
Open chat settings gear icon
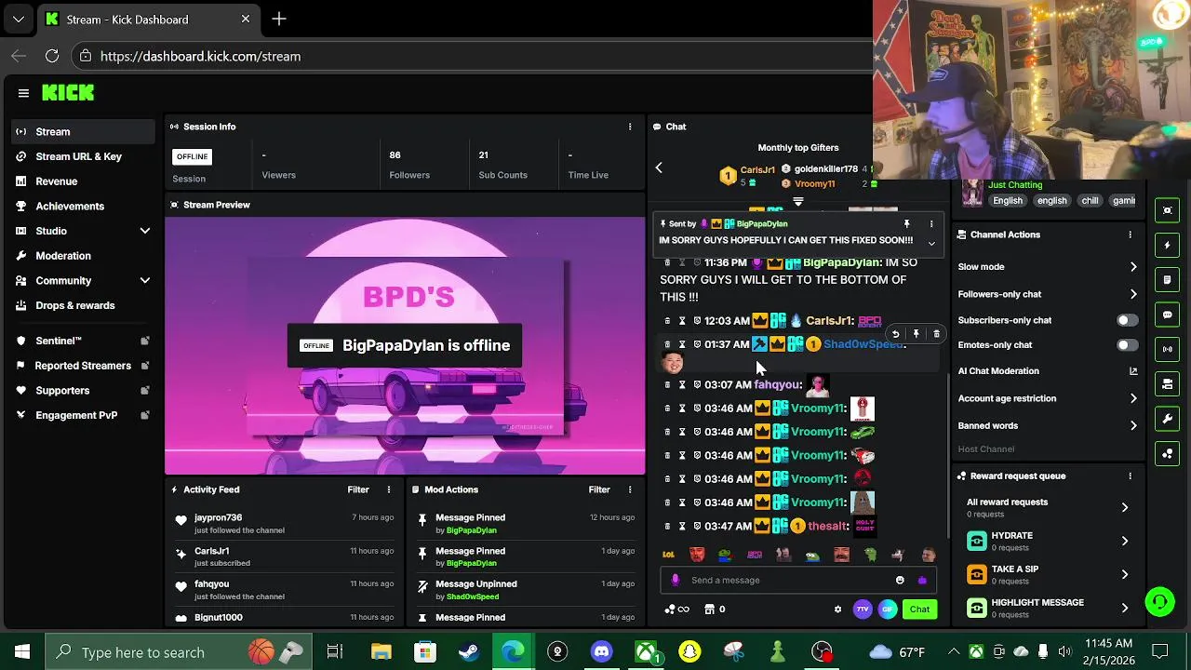(x=837, y=610)
